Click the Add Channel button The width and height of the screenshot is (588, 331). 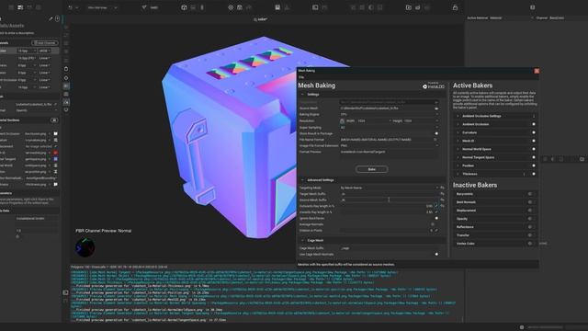pyautogui.click(x=45, y=43)
